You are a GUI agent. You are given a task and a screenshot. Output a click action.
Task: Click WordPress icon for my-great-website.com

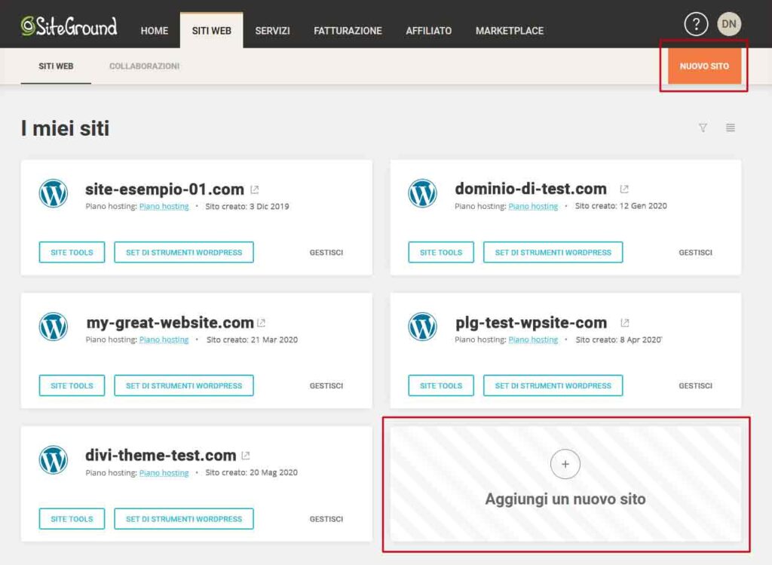54,326
